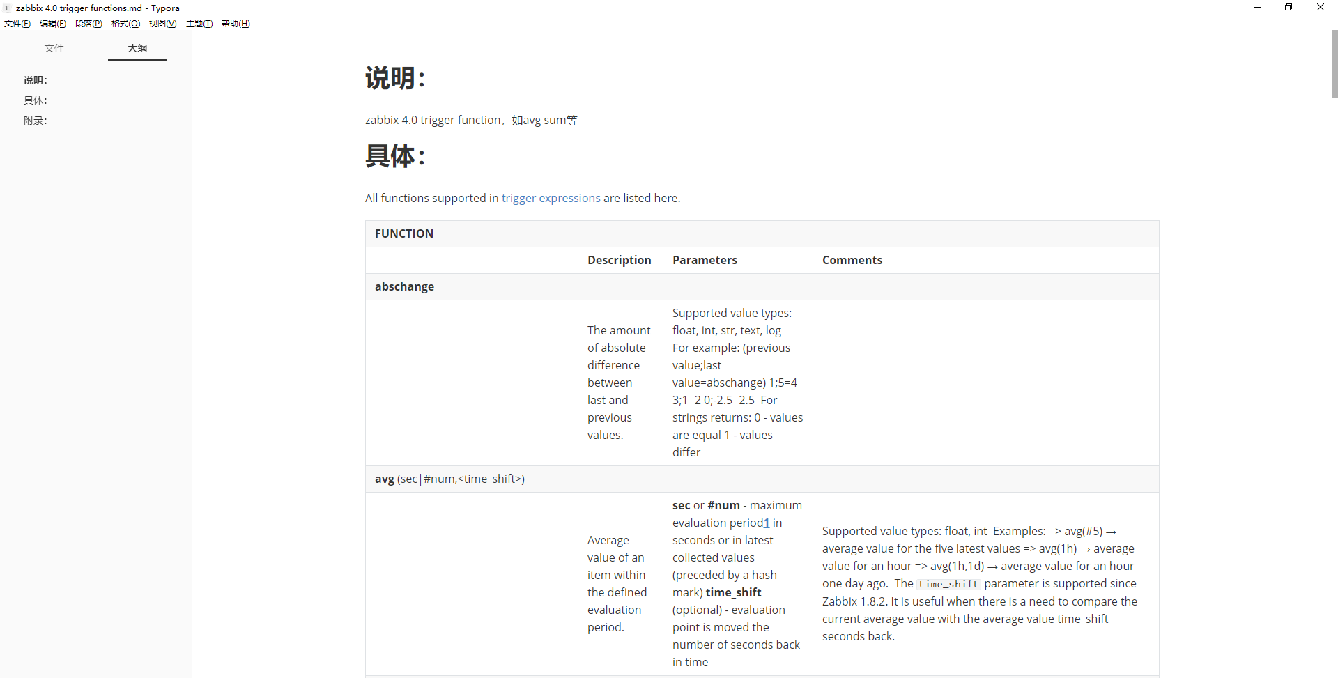Select the Description header cell
Viewport: 1338px width, 678px height.
pyautogui.click(x=620, y=260)
